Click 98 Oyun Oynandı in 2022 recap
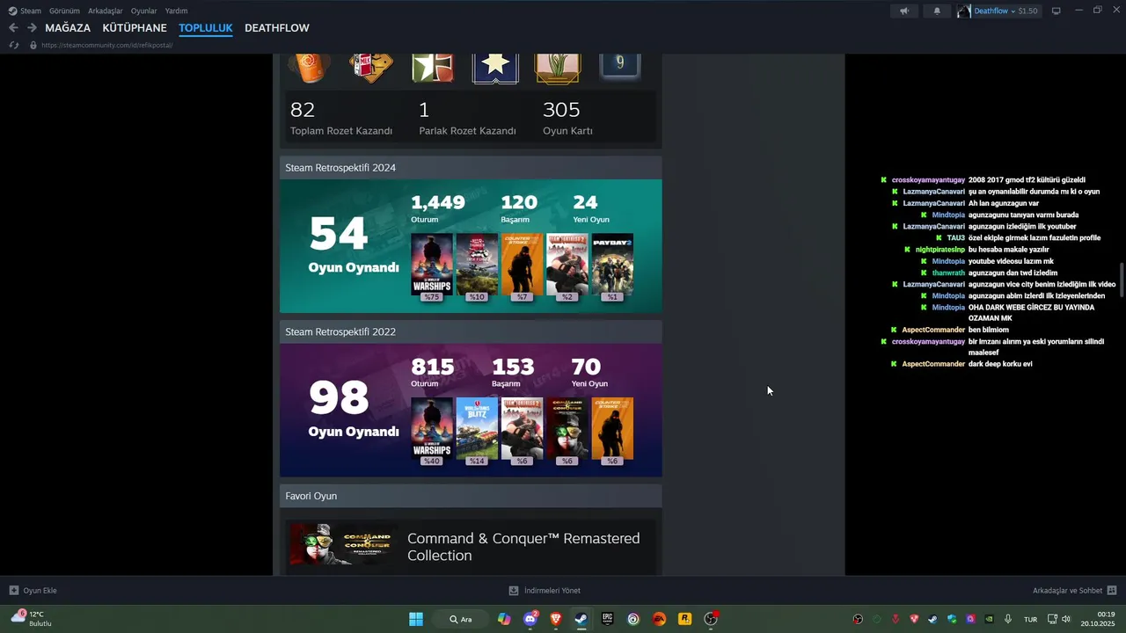1126x633 pixels. point(354,410)
